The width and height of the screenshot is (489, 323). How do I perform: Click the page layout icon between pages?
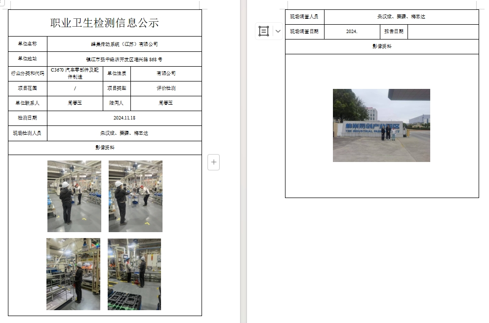264,31
